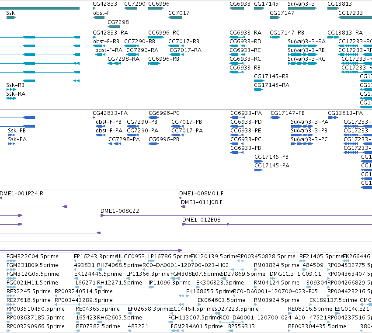Select BAC end DME1-011J08.F
372x333 pixels.
[183, 207]
